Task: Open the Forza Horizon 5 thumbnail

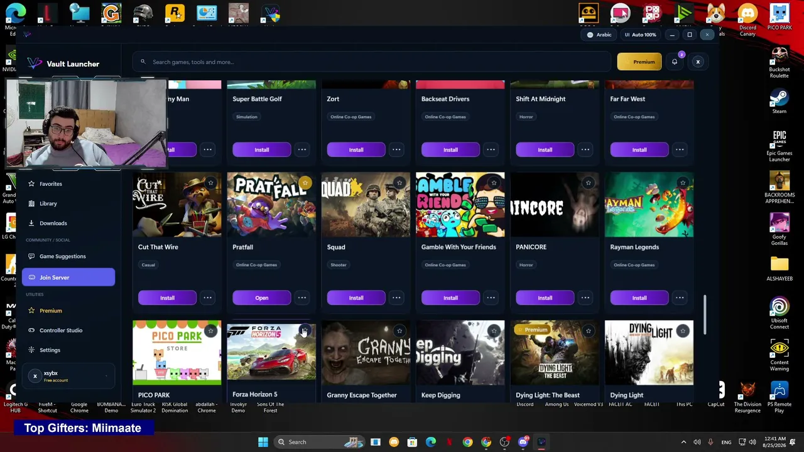Action: pyautogui.click(x=271, y=353)
